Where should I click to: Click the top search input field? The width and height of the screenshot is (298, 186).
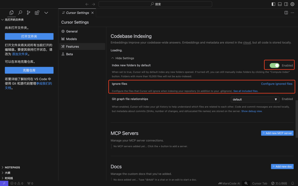155,4
